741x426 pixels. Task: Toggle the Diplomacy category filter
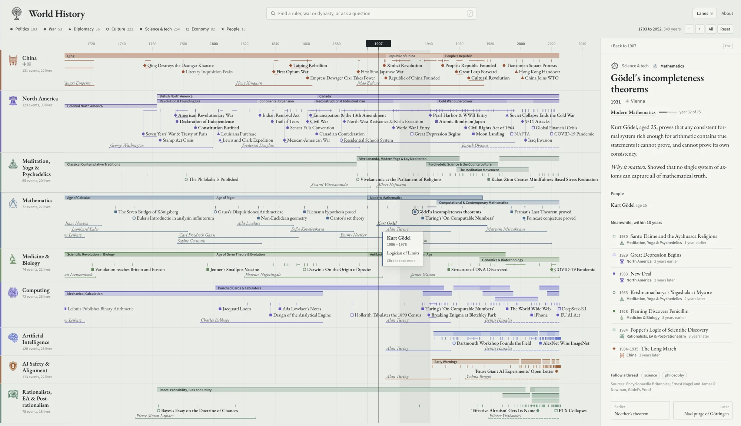(84, 29)
